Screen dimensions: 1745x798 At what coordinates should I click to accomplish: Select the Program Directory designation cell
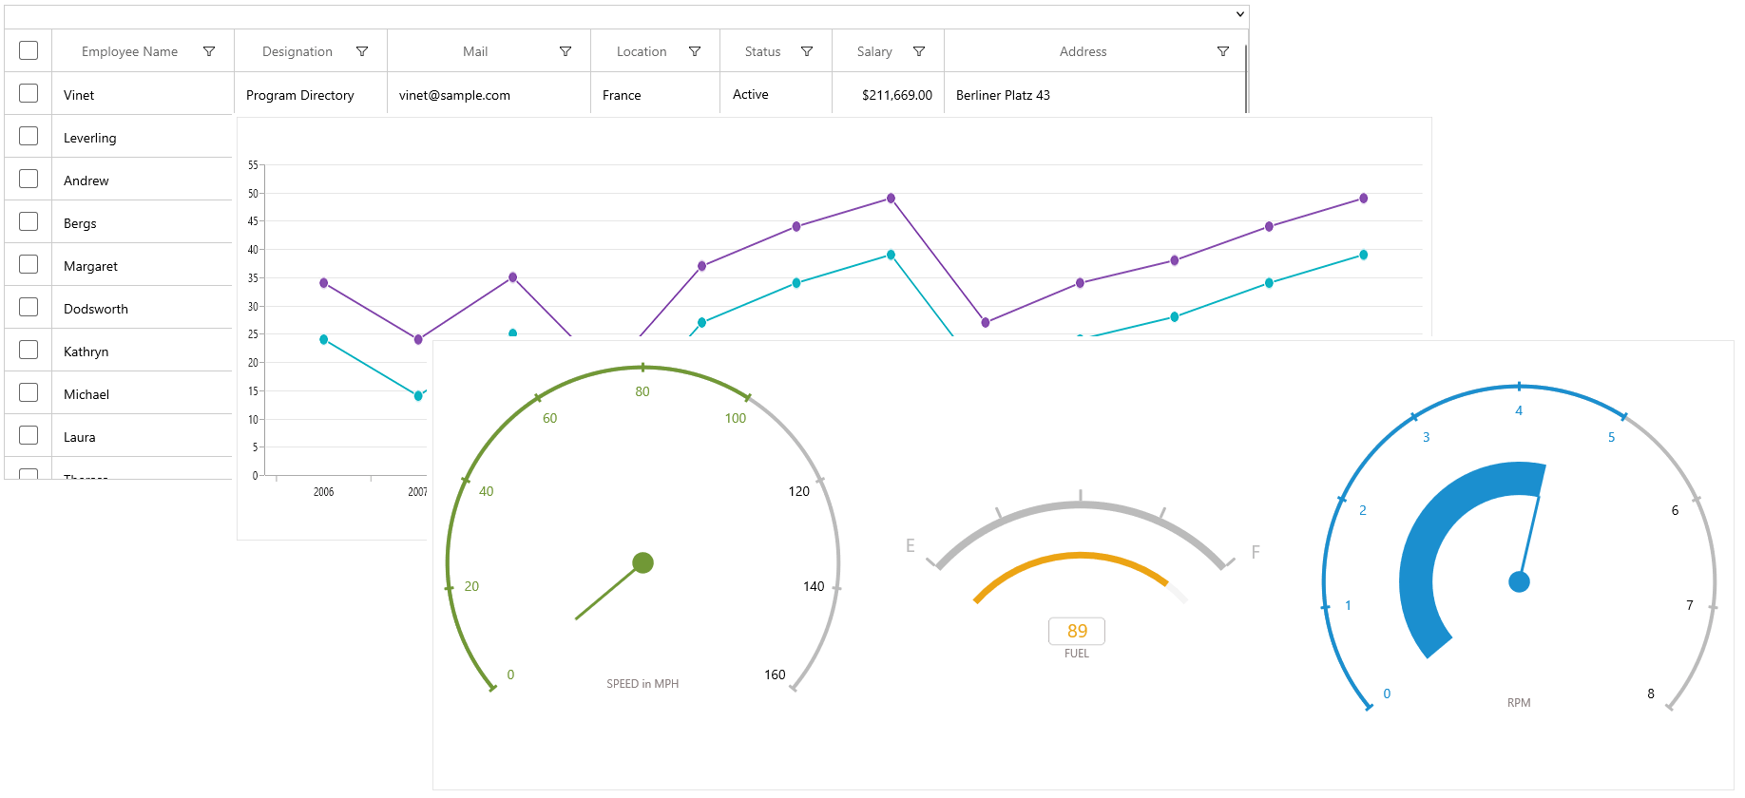tap(311, 94)
